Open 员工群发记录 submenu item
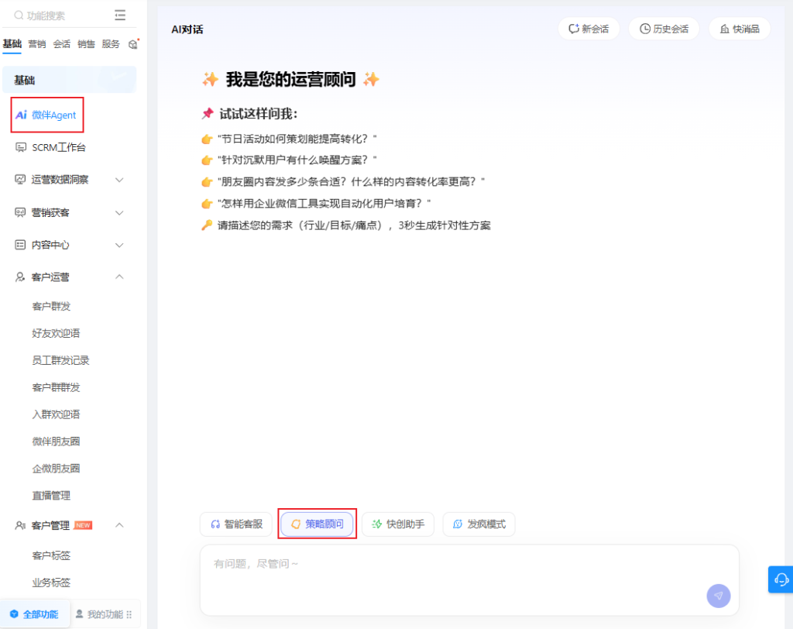This screenshot has width=793, height=629. click(60, 360)
